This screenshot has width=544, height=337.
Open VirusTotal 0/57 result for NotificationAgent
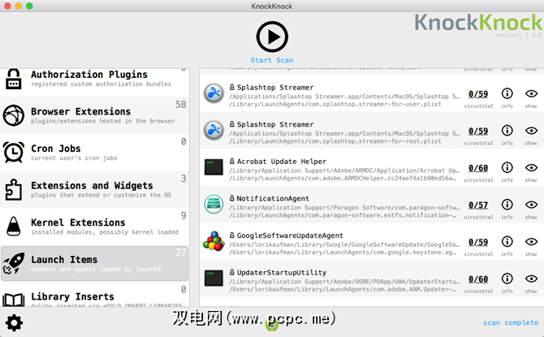pyautogui.click(x=478, y=205)
